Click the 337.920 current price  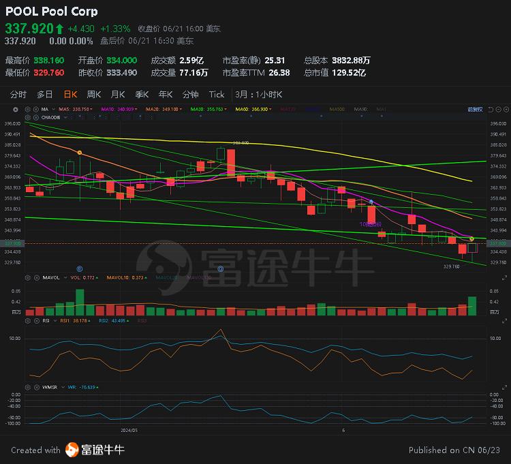(x=29, y=29)
